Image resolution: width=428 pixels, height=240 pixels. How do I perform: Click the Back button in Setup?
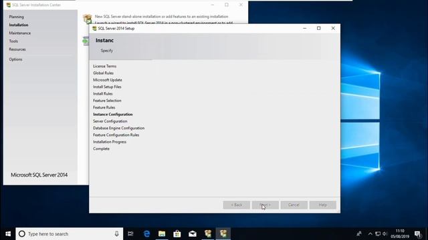[x=236, y=205]
